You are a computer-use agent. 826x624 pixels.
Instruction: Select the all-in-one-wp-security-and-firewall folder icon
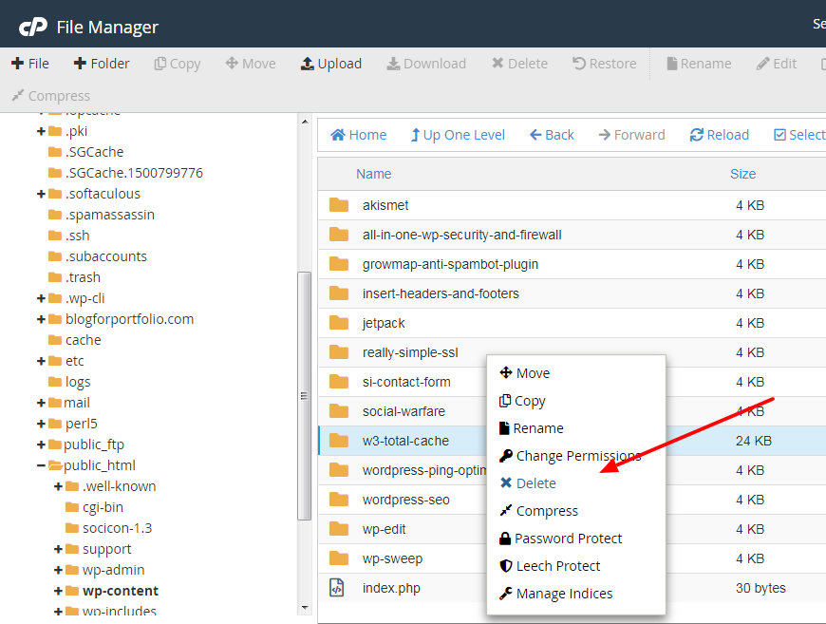339,235
